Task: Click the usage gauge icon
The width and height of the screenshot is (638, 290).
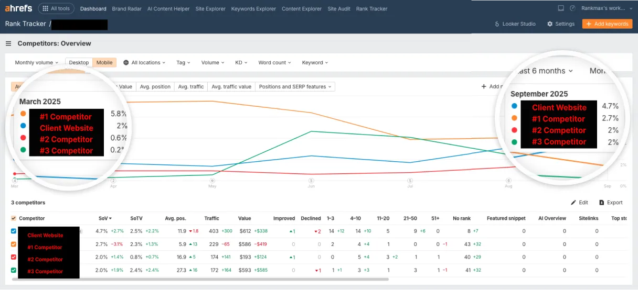Action: click(x=572, y=8)
